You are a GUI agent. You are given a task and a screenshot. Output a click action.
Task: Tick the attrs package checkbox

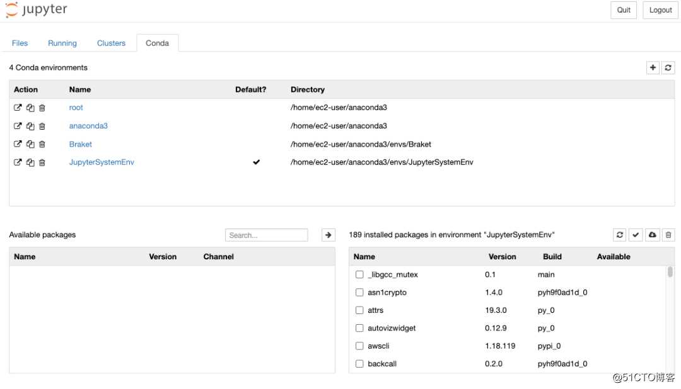click(359, 310)
